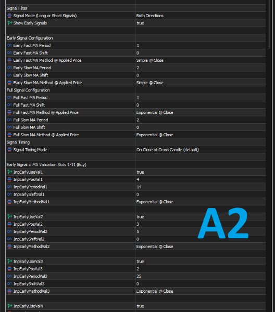The height and width of the screenshot is (312, 275).
Task: Open the Both Directions signal mode dropdown
Action: pos(201,16)
